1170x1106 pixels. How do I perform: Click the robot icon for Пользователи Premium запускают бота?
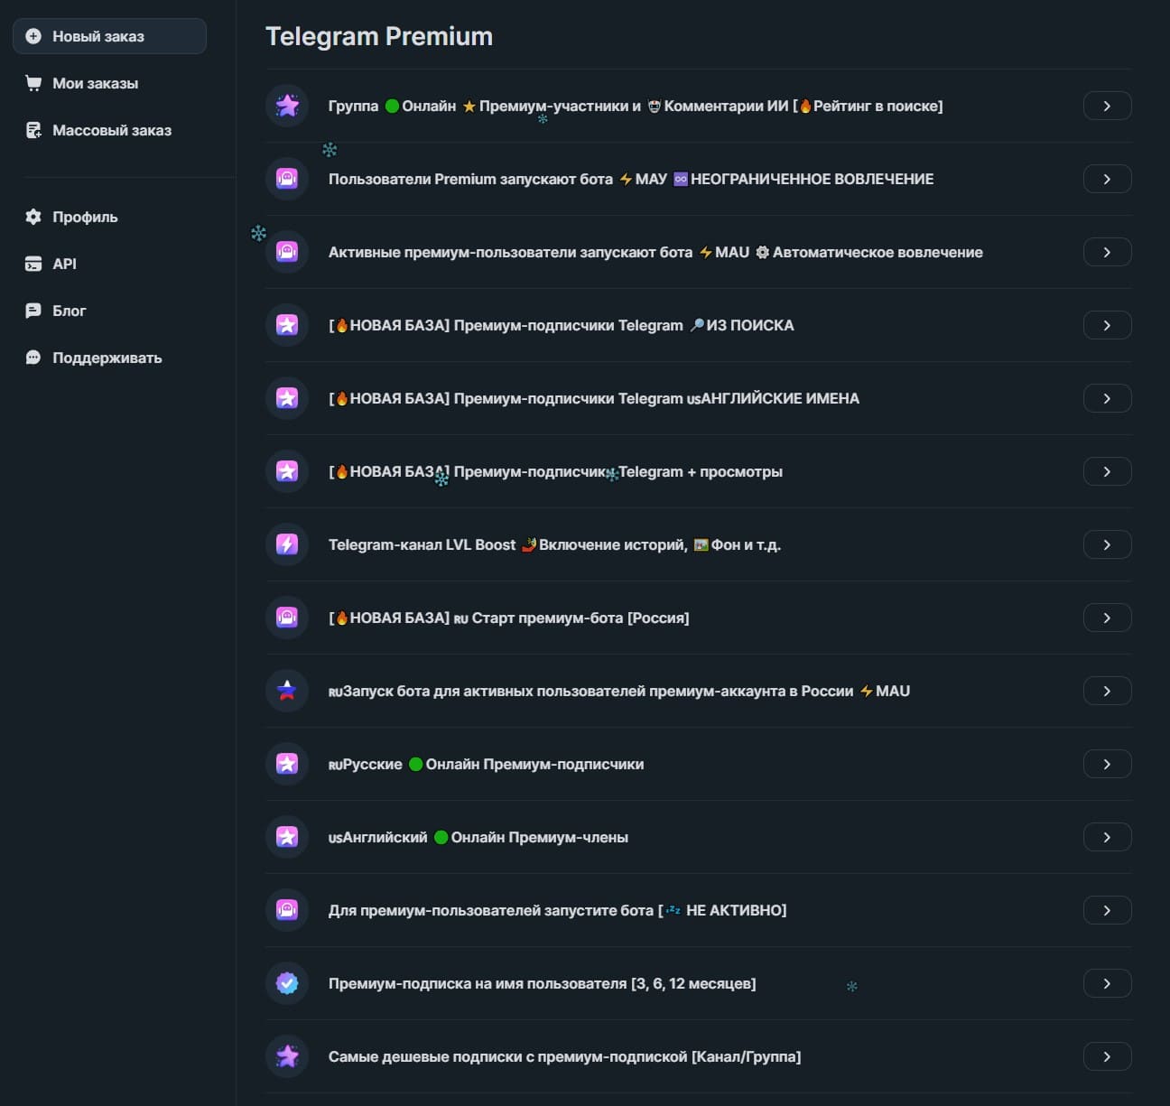[286, 179]
